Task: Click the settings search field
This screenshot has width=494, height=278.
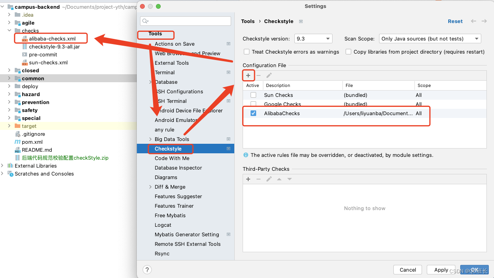Action: (x=185, y=21)
